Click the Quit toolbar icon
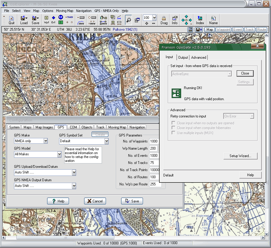Image resolution: width=271 pixels, height=248 pixels. point(11,20)
